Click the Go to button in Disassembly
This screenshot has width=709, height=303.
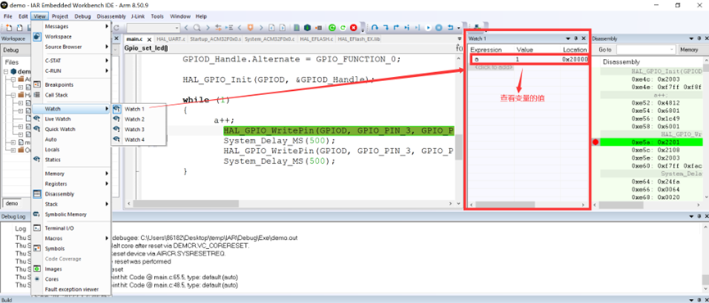[x=605, y=50]
